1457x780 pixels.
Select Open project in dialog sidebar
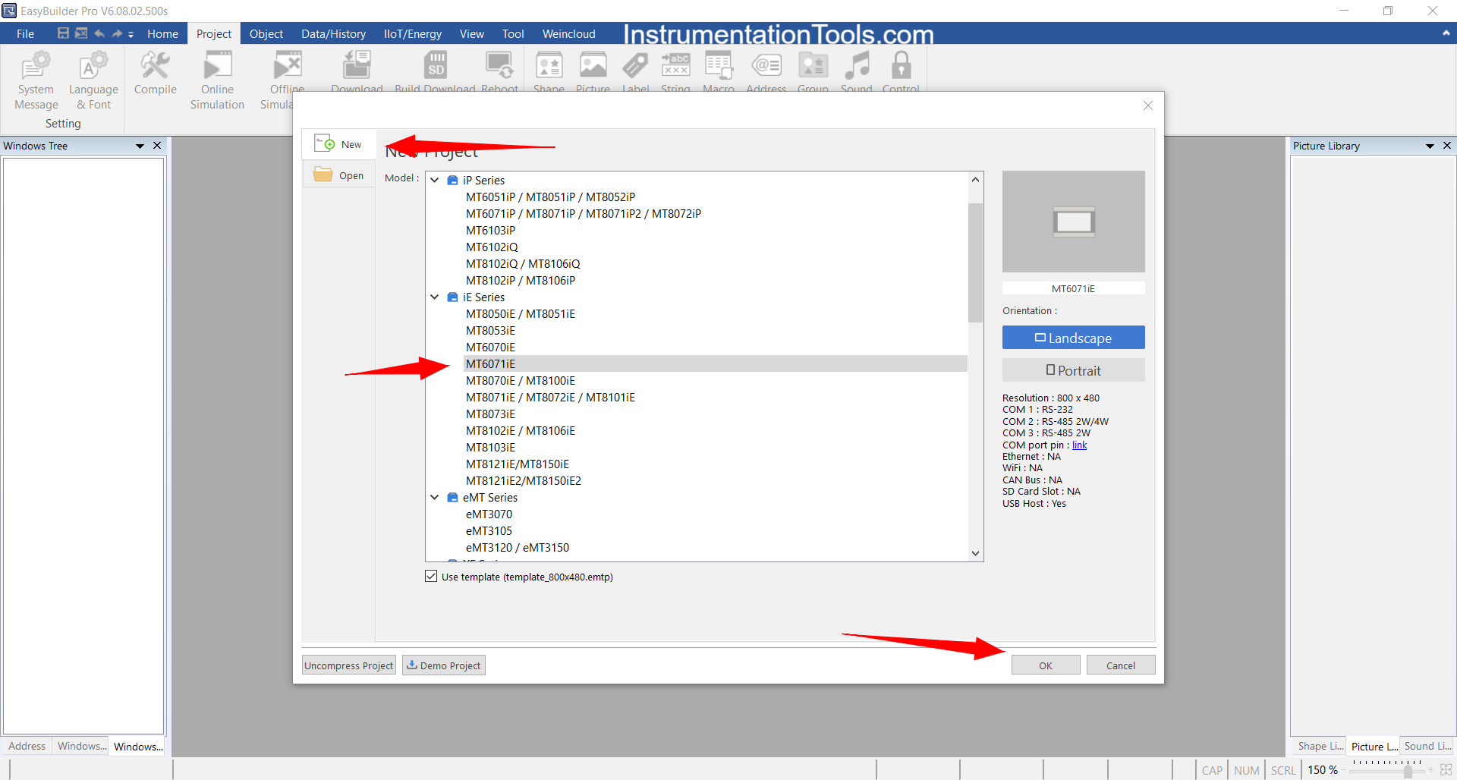(338, 175)
